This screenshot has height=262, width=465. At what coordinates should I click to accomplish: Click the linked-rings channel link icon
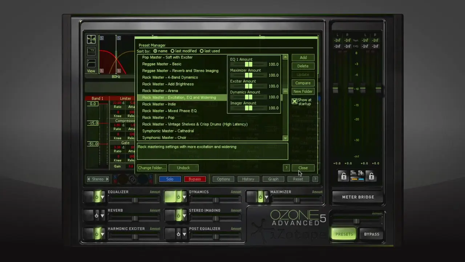[x=133, y=179]
